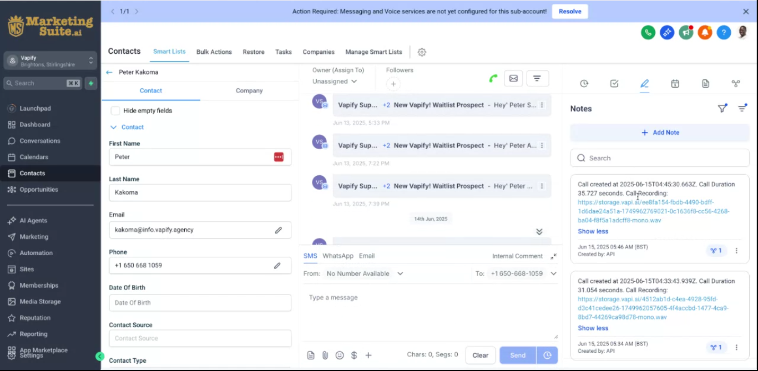Open the WhatsApp messaging tab

coord(337,256)
